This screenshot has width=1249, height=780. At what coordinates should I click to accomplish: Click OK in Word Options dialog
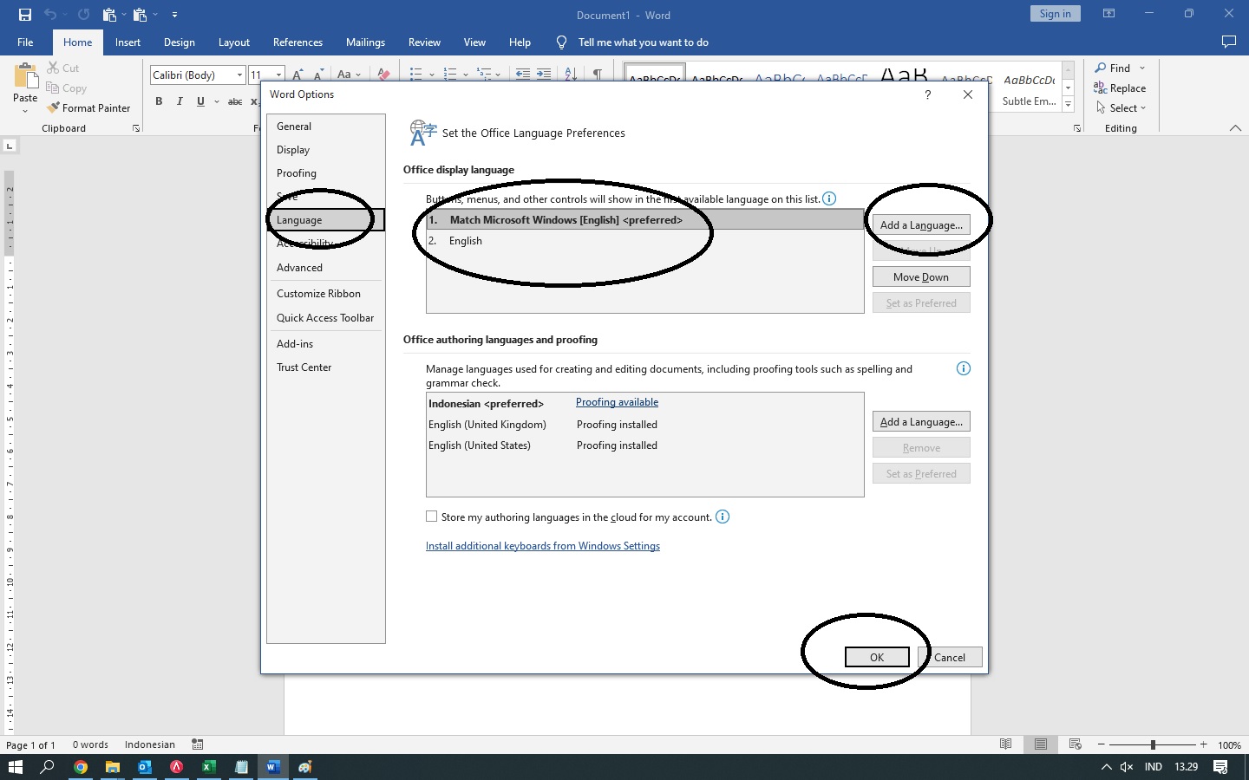877,657
